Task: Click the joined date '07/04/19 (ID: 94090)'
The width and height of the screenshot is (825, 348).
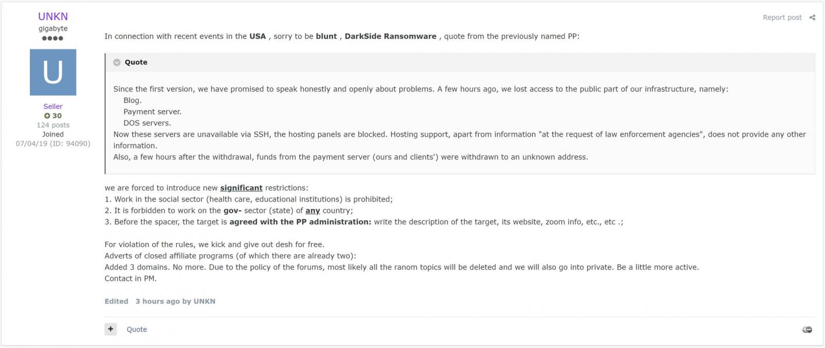Action: (x=53, y=144)
